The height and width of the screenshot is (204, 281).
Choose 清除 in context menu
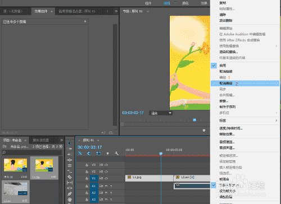tap(245, 15)
